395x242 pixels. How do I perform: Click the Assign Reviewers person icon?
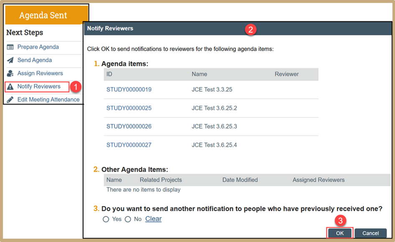click(10, 73)
